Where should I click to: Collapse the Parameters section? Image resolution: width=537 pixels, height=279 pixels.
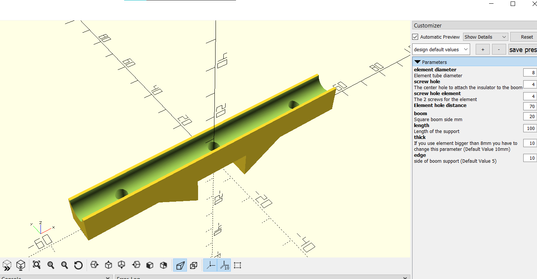pyautogui.click(x=418, y=62)
